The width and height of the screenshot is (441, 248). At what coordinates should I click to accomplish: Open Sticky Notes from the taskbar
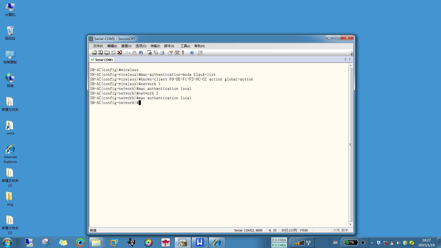click(x=63, y=242)
